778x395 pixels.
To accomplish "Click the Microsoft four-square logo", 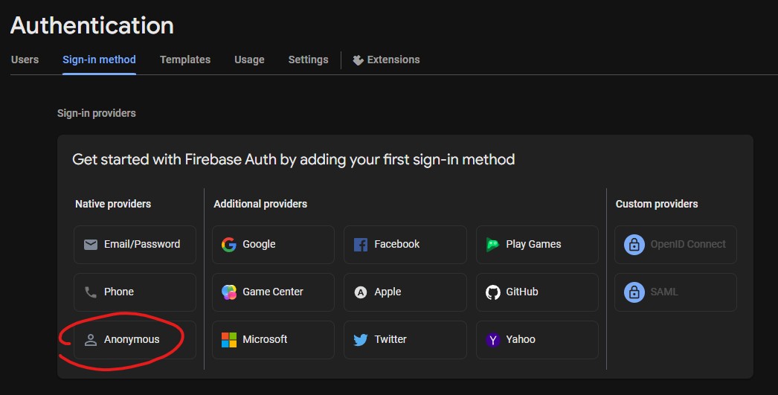I will pos(229,339).
